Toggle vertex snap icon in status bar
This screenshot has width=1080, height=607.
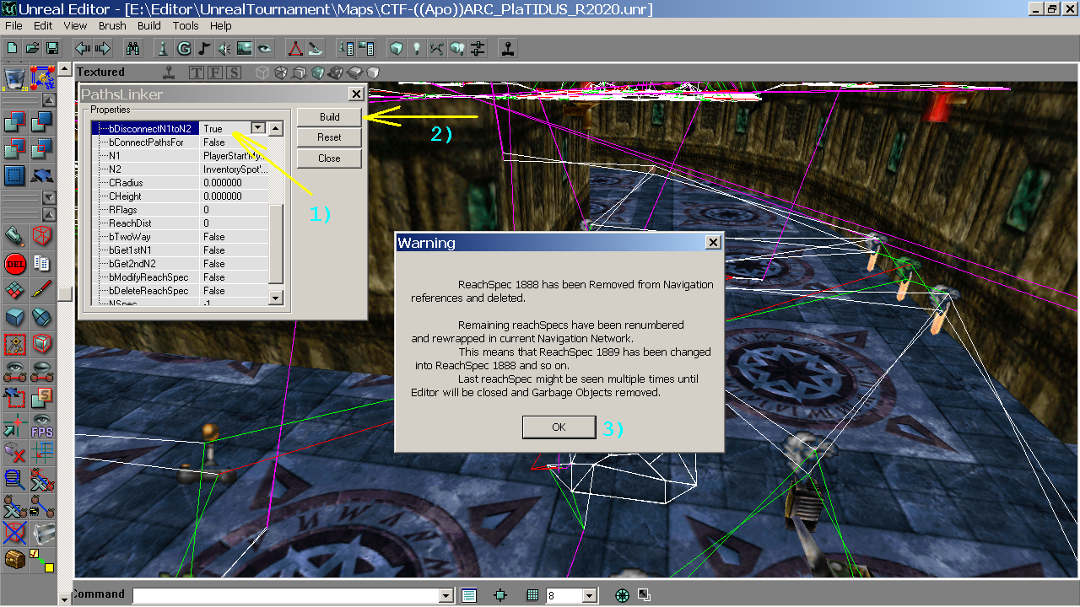tap(500, 595)
